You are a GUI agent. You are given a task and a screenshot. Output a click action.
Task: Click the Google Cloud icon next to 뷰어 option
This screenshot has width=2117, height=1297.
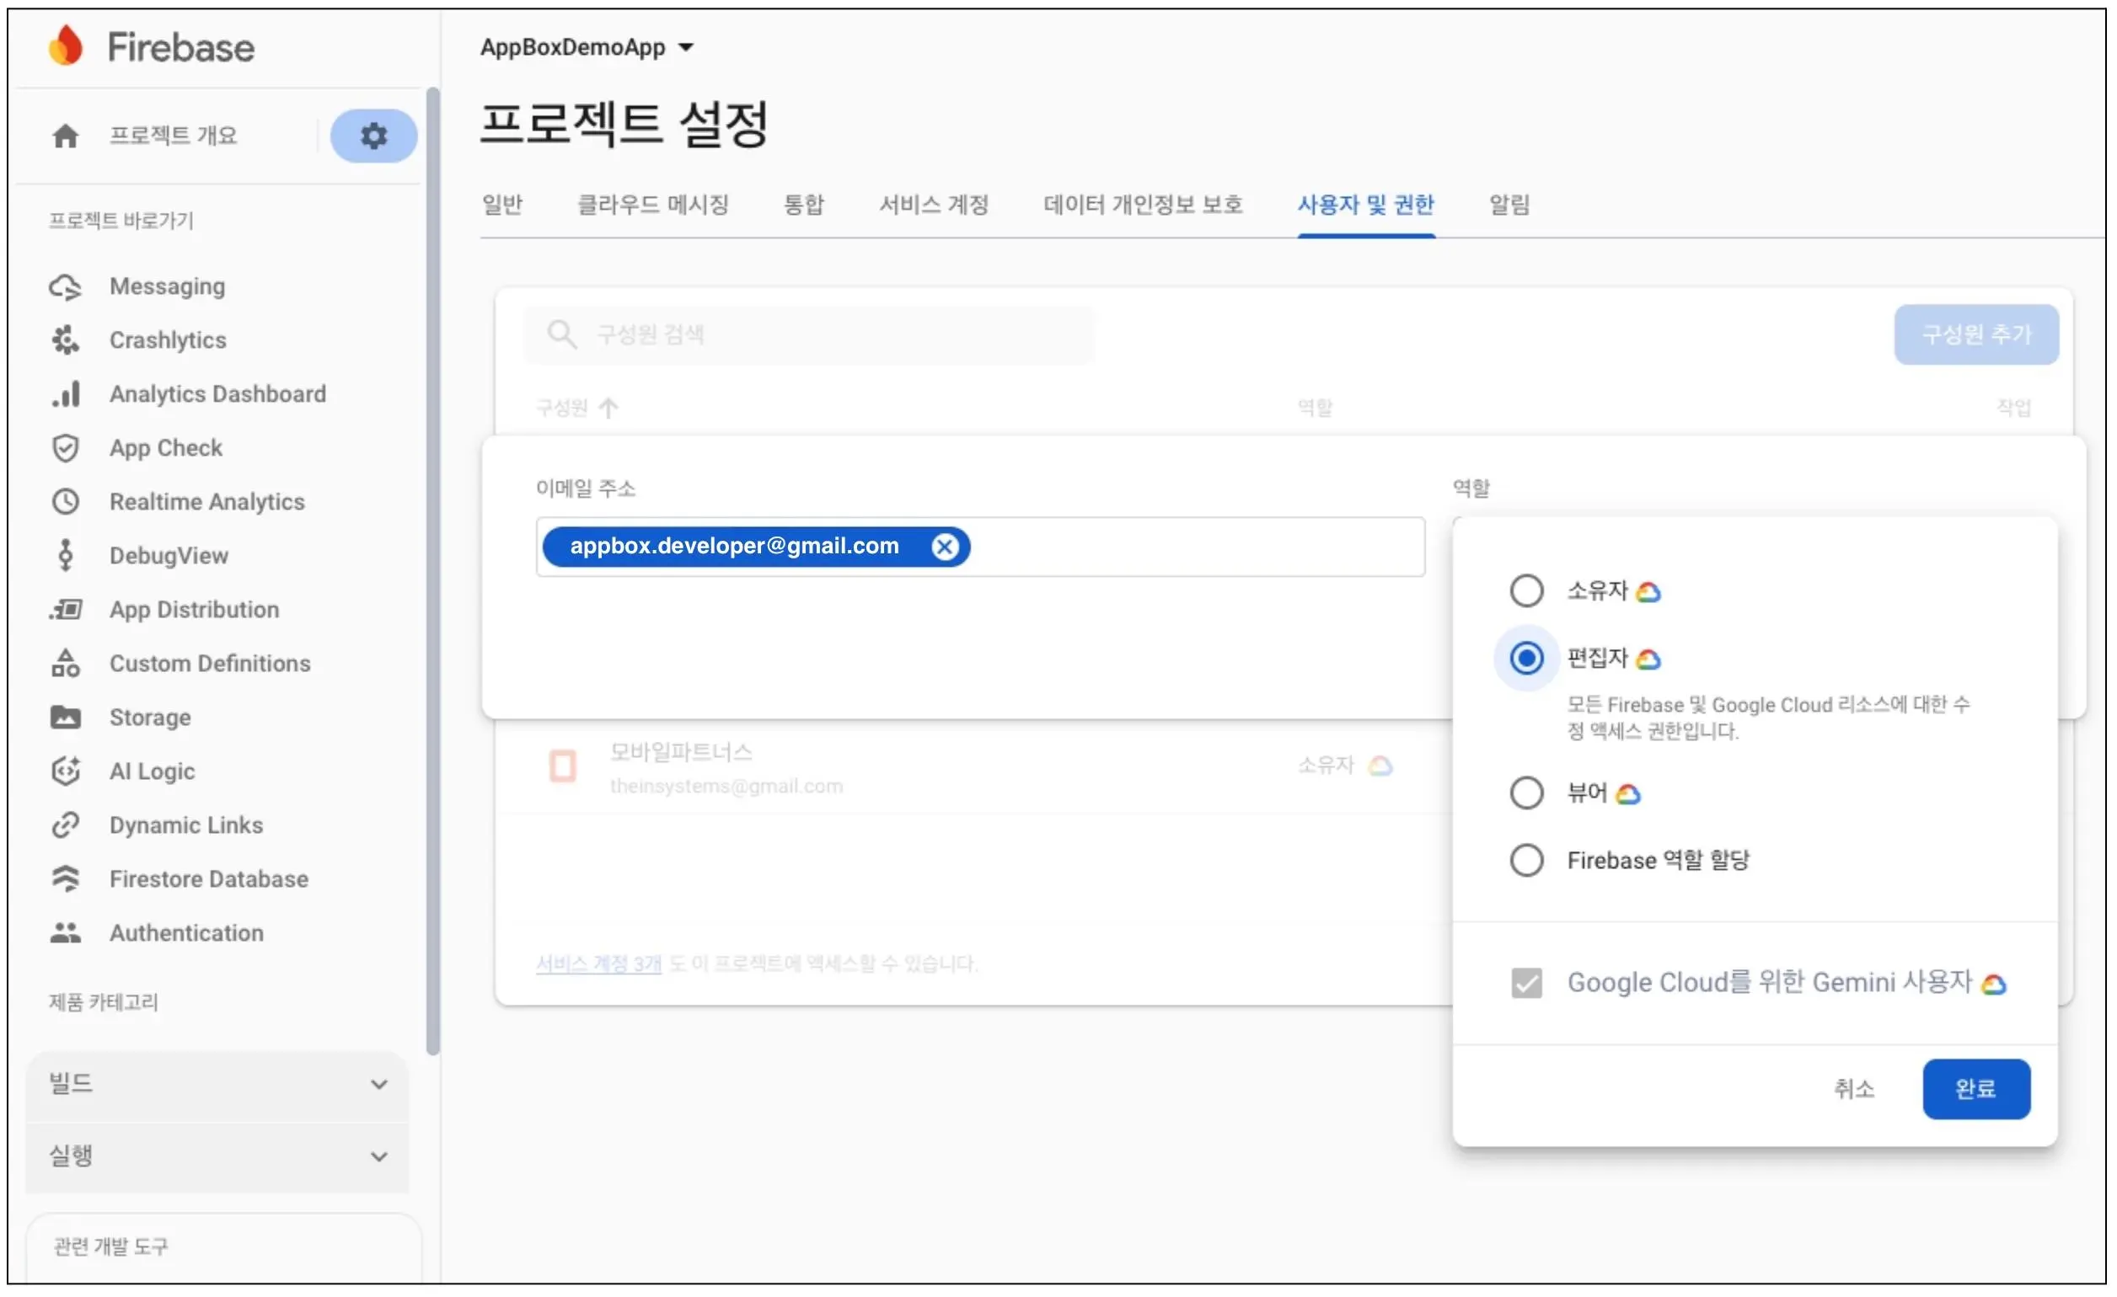pyautogui.click(x=1628, y=795)
